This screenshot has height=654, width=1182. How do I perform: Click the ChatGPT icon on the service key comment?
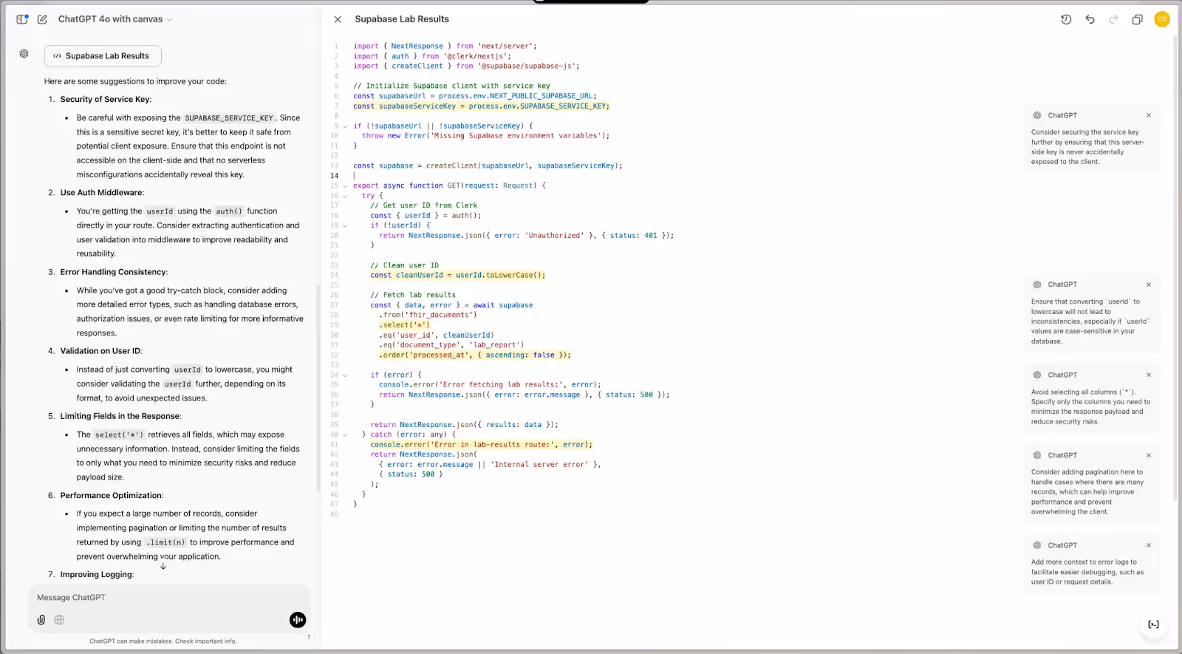pyautogui.click(x=1037, y=115)
